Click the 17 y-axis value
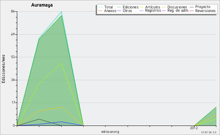The height and width of the screenshot is (135, 220). click(x=13, y=103)
